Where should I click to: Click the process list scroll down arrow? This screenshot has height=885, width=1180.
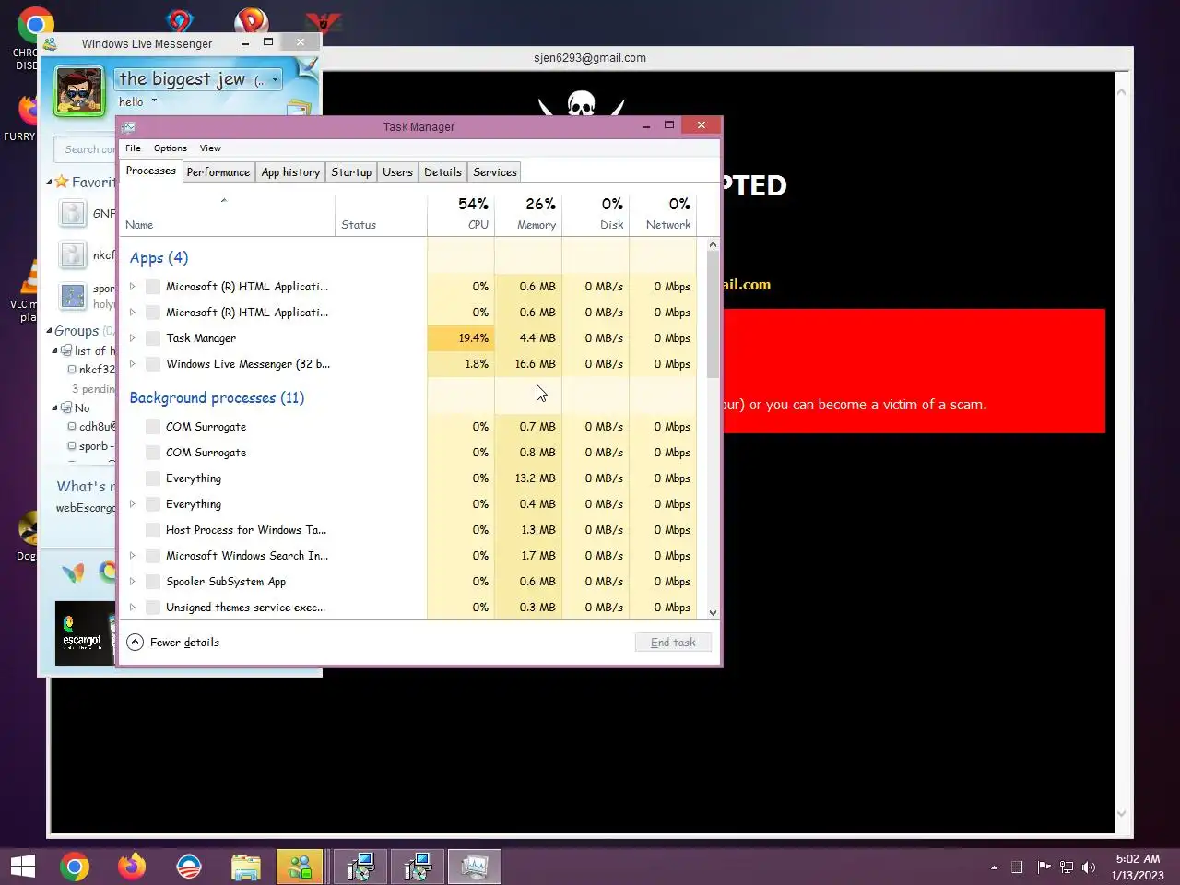click(713, 612)
